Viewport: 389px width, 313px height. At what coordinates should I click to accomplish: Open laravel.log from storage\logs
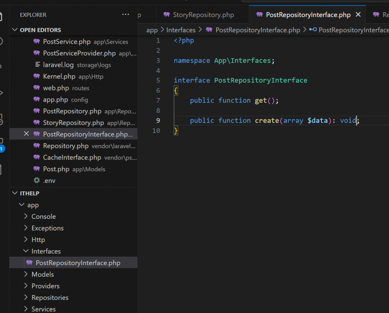point(73,65)
